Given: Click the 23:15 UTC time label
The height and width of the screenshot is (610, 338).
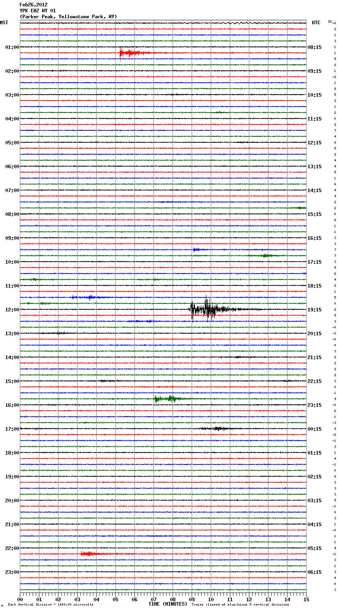Looking at the screenshot, I should pos(315,405).
